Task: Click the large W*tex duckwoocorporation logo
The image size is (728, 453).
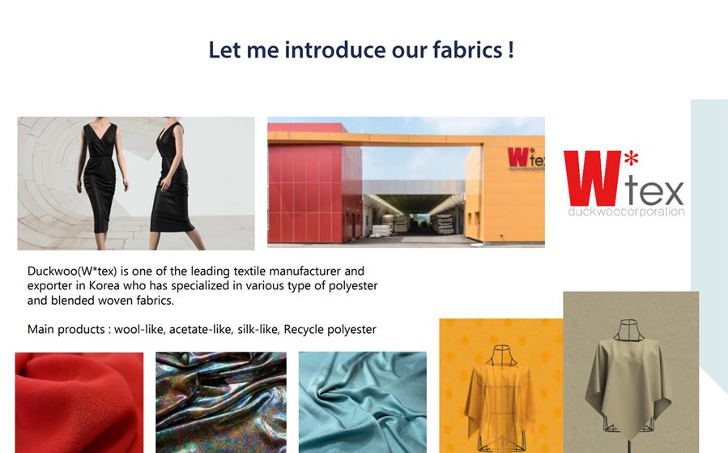Action: click(624, 183)
